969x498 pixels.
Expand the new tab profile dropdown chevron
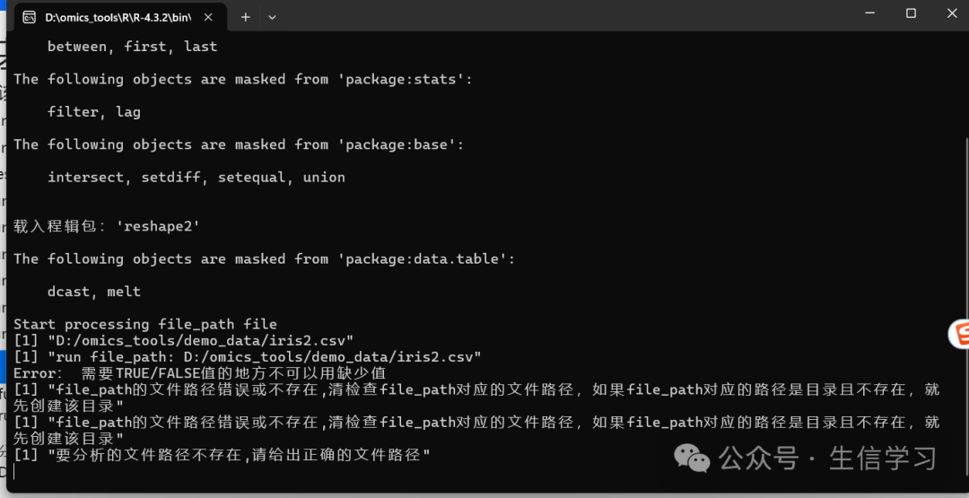tap(272, 17)
